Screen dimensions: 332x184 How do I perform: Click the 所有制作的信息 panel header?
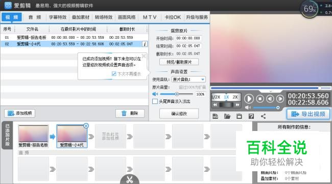[294, 127]
